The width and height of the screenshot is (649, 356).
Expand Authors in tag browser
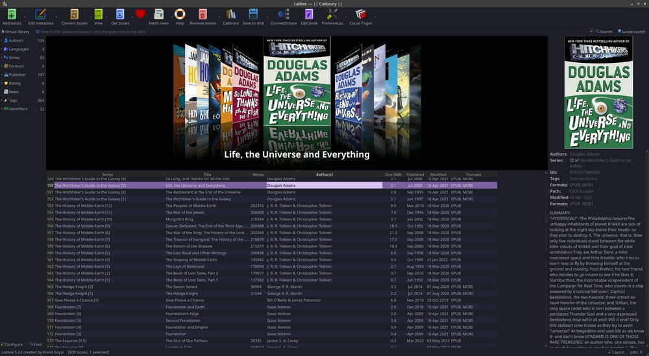(2, 40)
